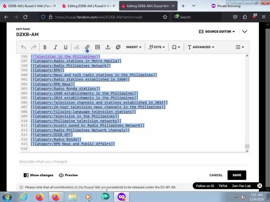This screenshot has height=202, width=270.
Task: Open the ADVANCED dropdown menu
Action: point(201,47)
